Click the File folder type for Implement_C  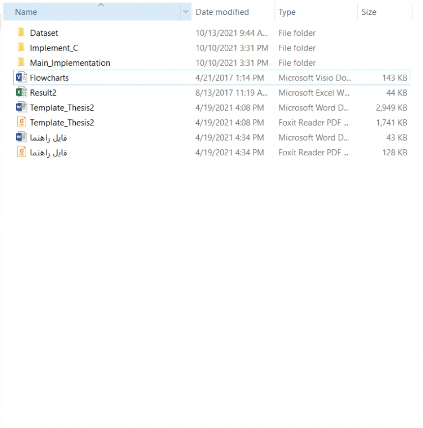[x=297, y=48]
